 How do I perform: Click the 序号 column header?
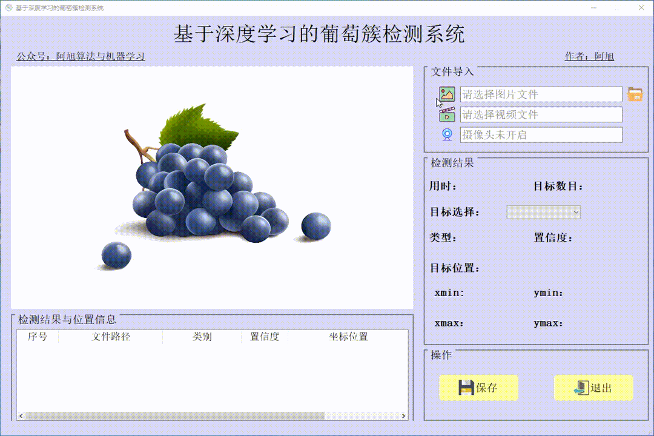pos(38,337)
